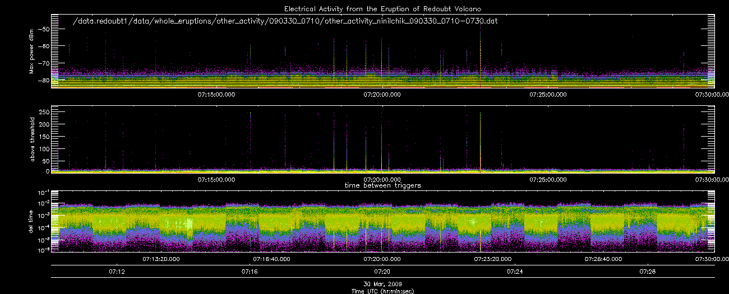Click 07:20:00.000 under the max power plot
The width and height of the screenshot is (729, 294).
(382, 94)
